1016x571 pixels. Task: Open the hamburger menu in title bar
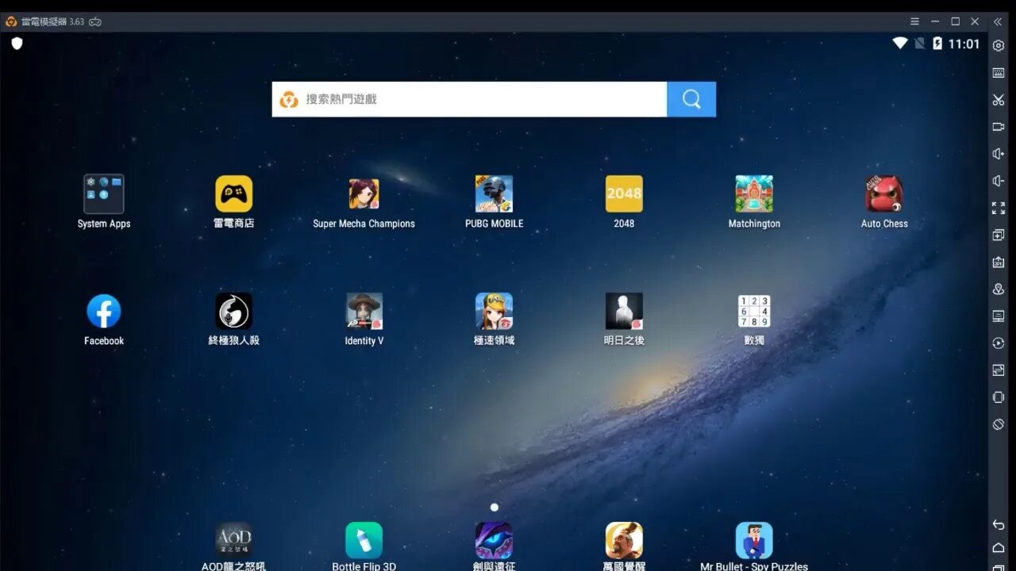[x=914, y=21]
